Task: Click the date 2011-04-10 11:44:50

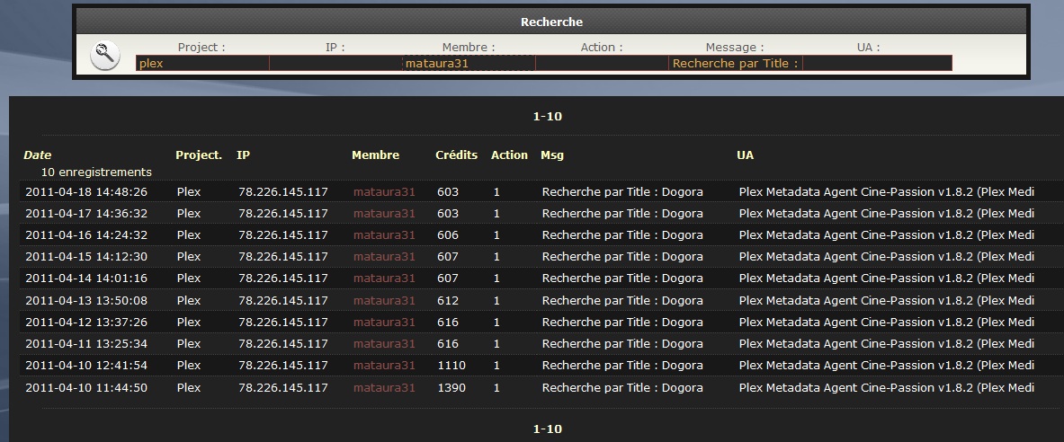Action: [x=86, y=388]
